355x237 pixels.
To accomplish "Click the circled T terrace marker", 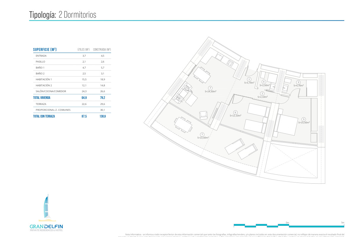I will pyautogui.click(x=202, y=134).
